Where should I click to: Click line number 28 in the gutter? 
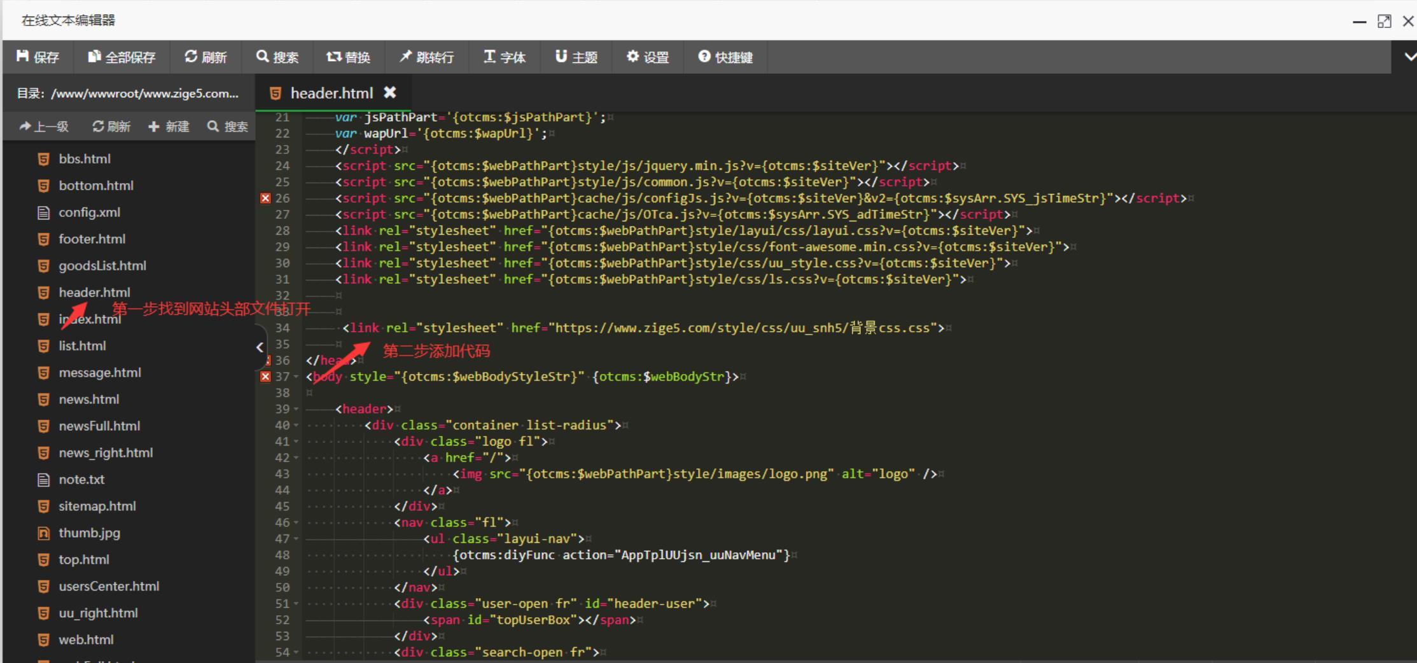[x=282, y=230]
